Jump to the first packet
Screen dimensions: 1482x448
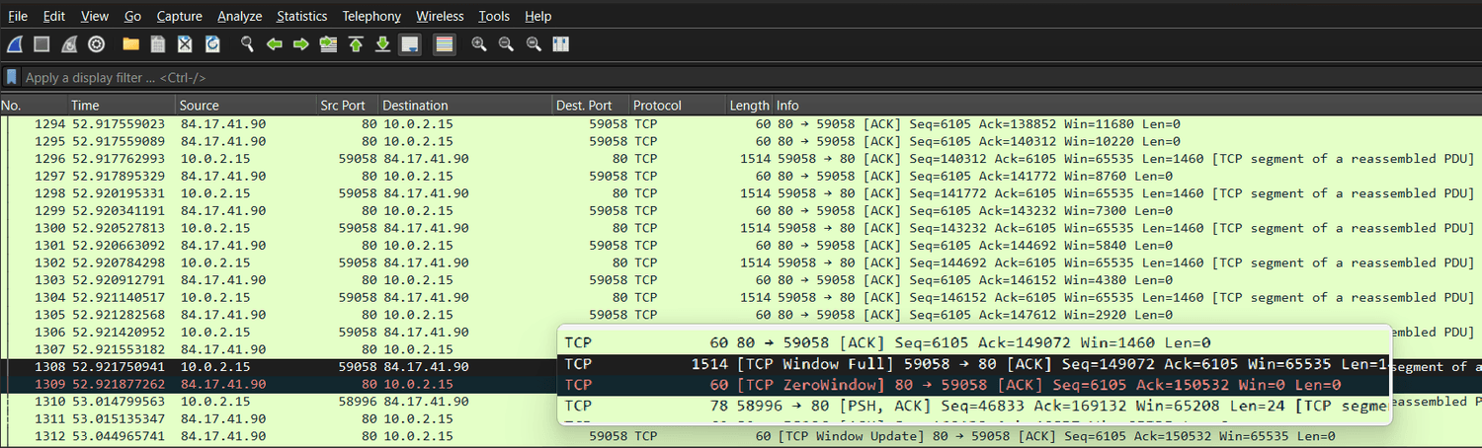point(356,44)
